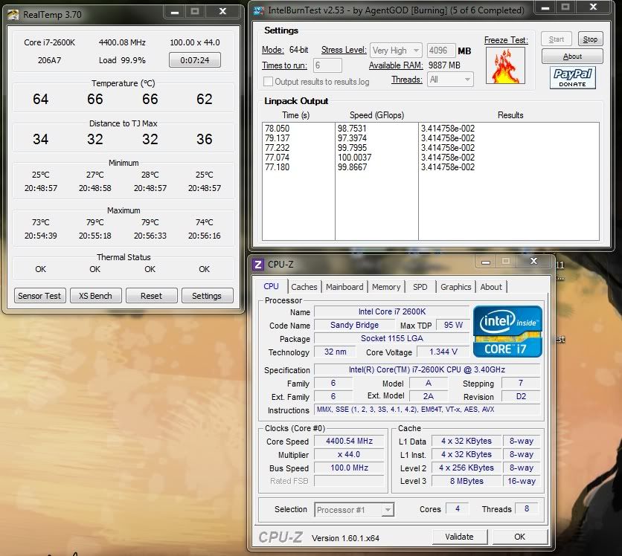Click Reset in RealTemp
622x556 pixels.
pyautogui.click(x=151, y=296)
